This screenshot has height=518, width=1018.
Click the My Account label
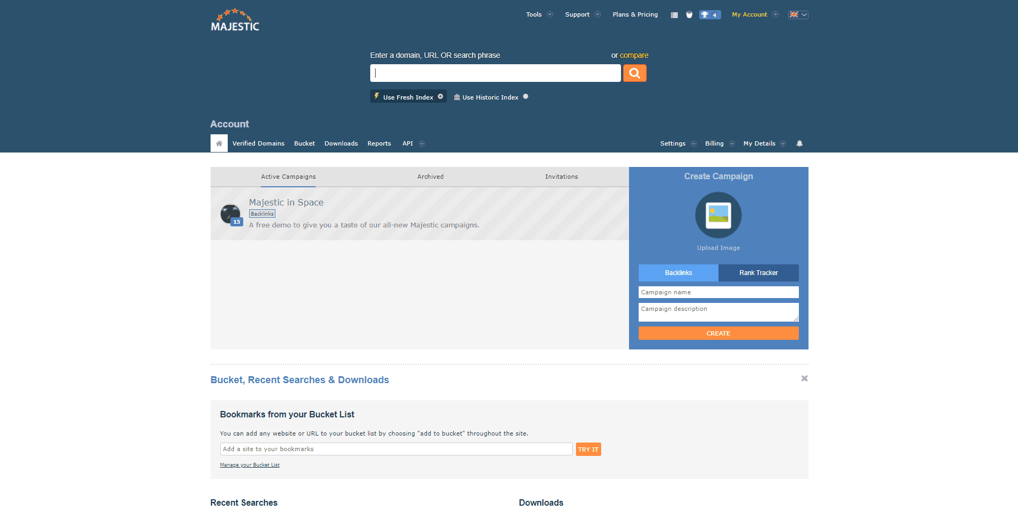click(750, 14)
